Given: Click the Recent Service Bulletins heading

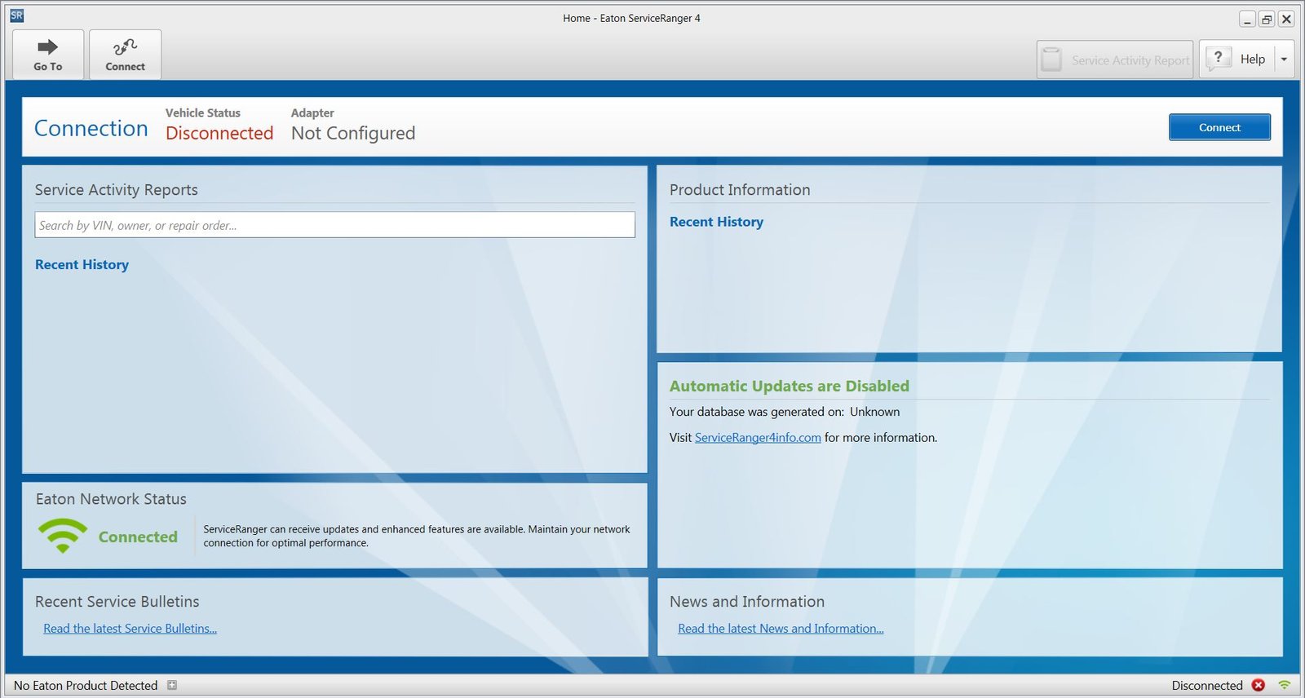Looking at the screenshot, I should (x=117, y=602).
